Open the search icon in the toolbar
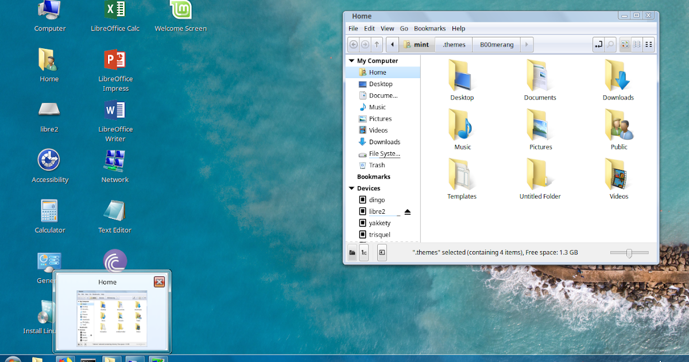This screenshot has width=689, height=362. coord(610,44)
